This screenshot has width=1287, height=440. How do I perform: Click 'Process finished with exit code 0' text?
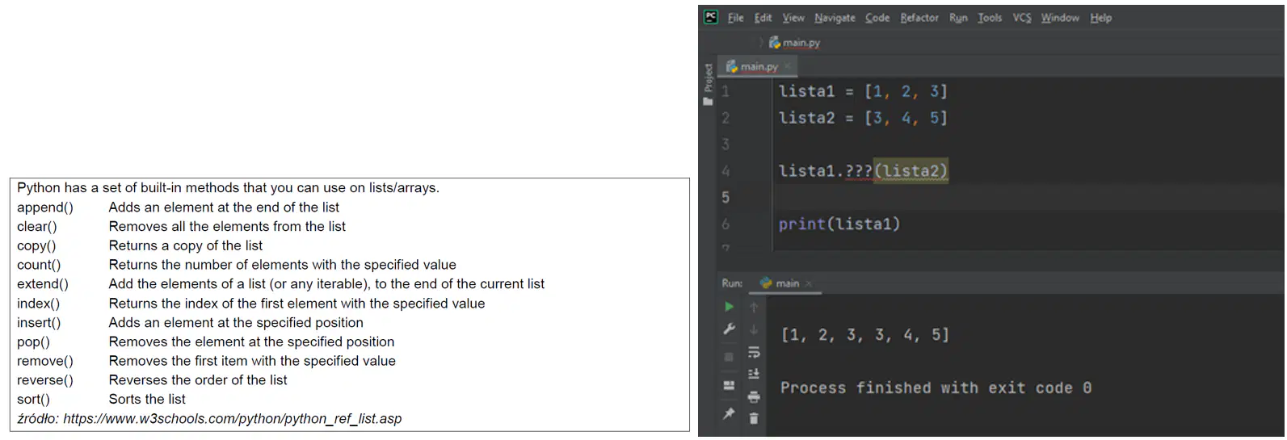pos(936,388)
